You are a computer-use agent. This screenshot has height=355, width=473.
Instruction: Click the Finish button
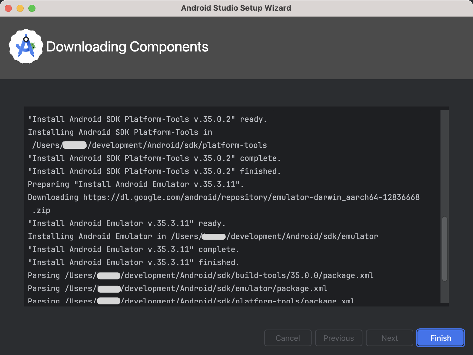pos(440,338)
